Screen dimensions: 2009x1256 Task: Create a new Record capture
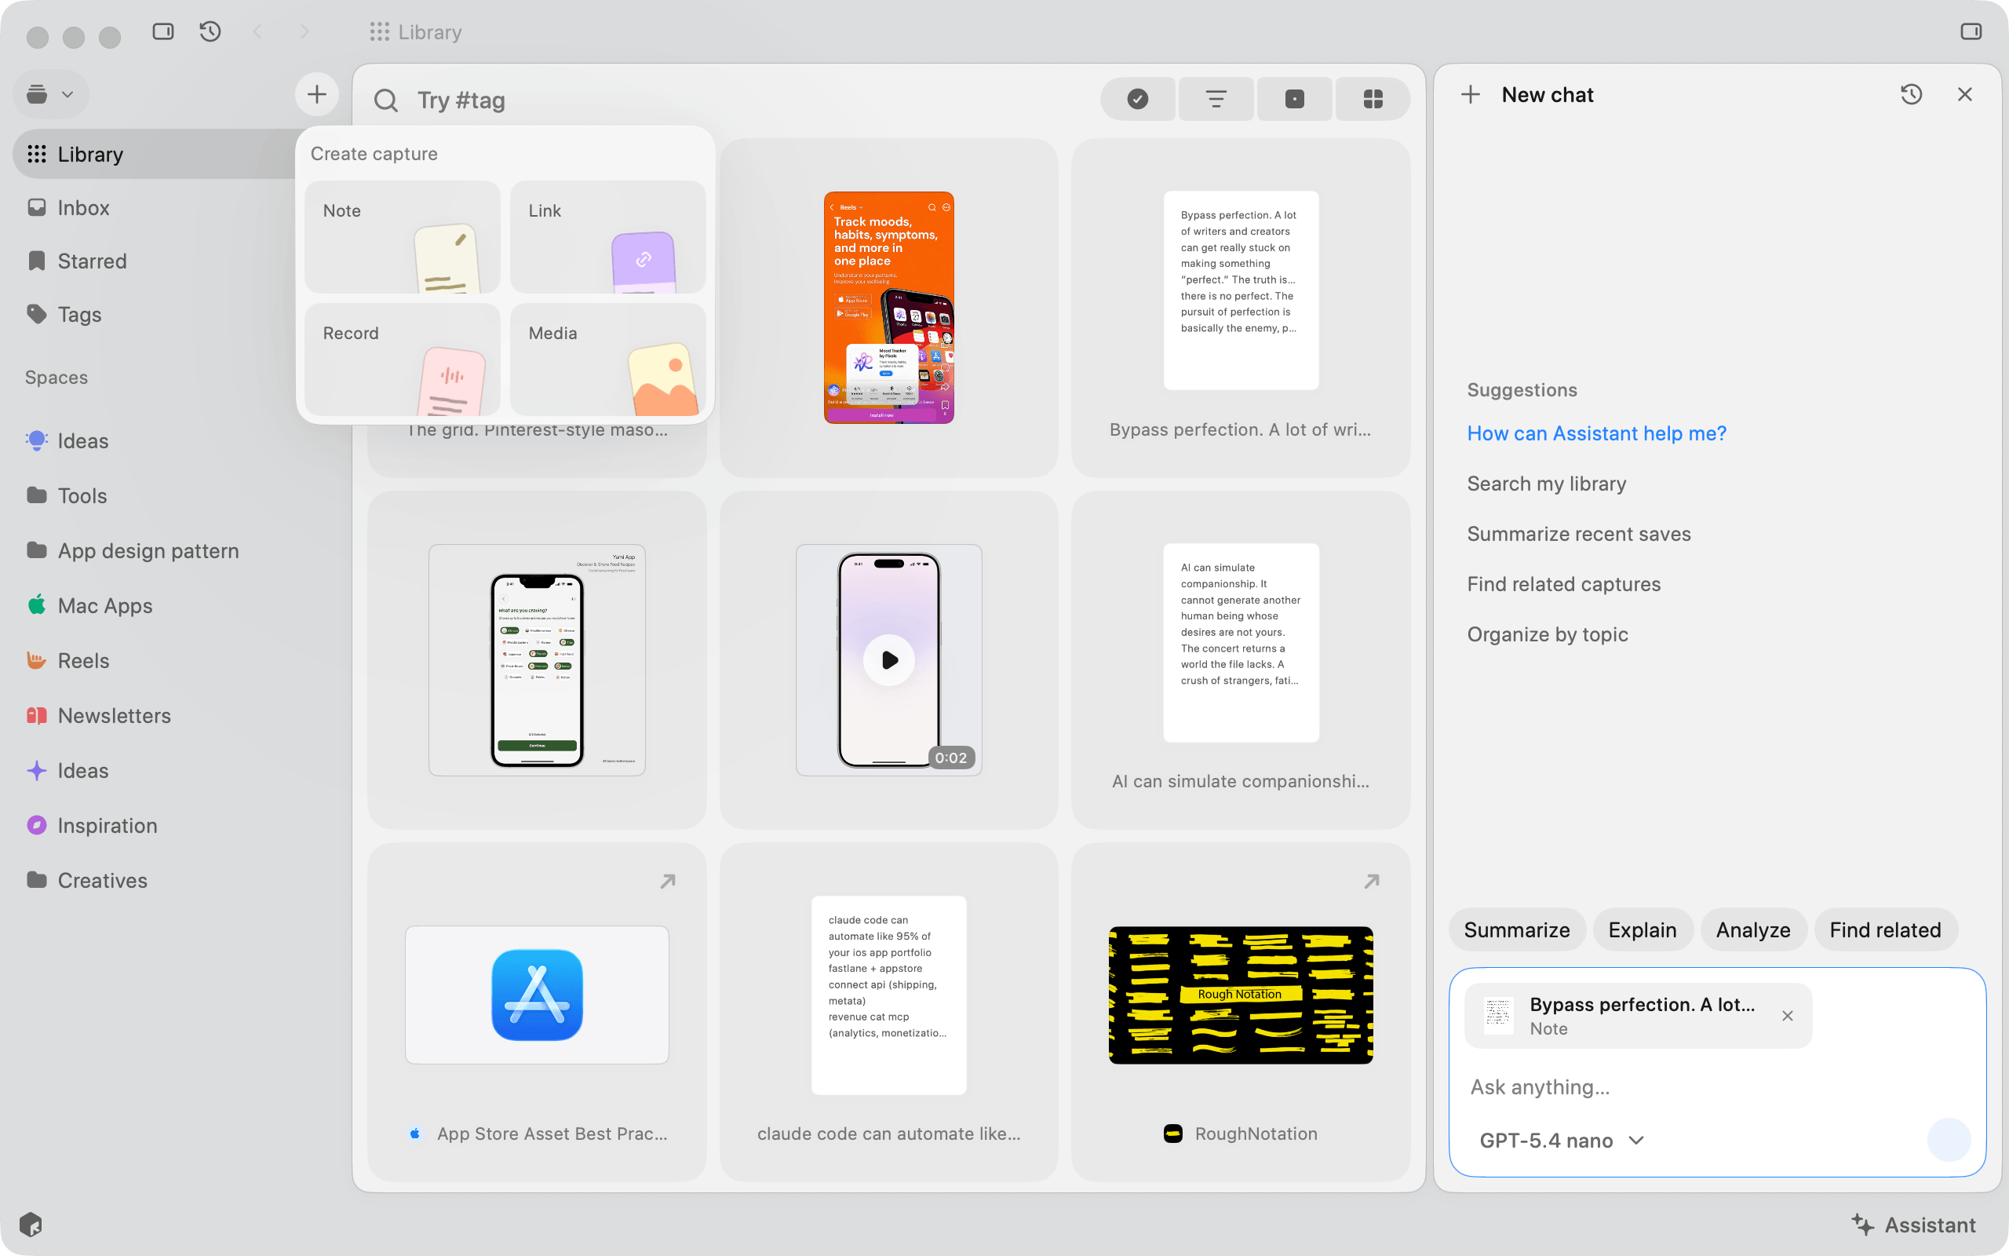coord(403,359)
